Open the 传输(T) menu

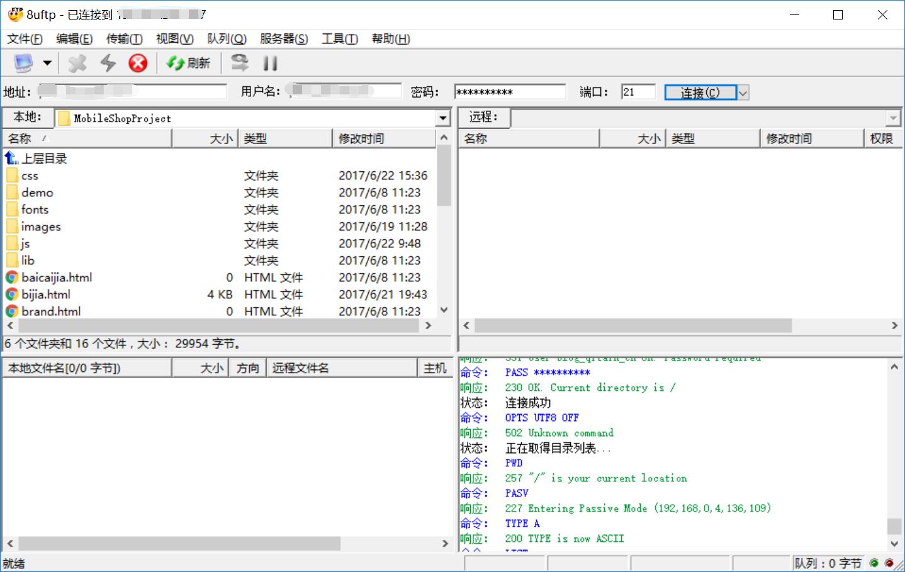click(x=125, y=39)
